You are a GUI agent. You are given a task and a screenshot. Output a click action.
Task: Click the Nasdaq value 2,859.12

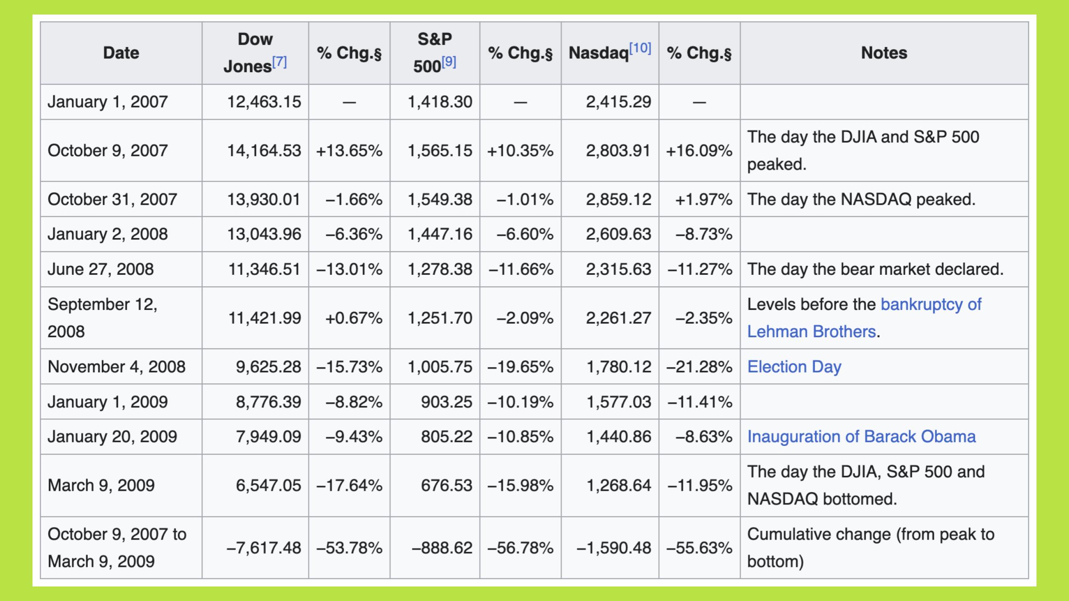pyautogui.click(x=618, y=199)
